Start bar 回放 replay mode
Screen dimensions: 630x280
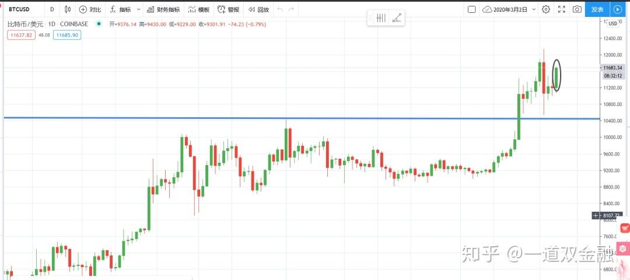coord(258,9)
